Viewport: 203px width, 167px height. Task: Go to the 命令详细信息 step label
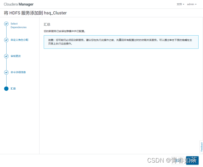[x=18, y=72]
